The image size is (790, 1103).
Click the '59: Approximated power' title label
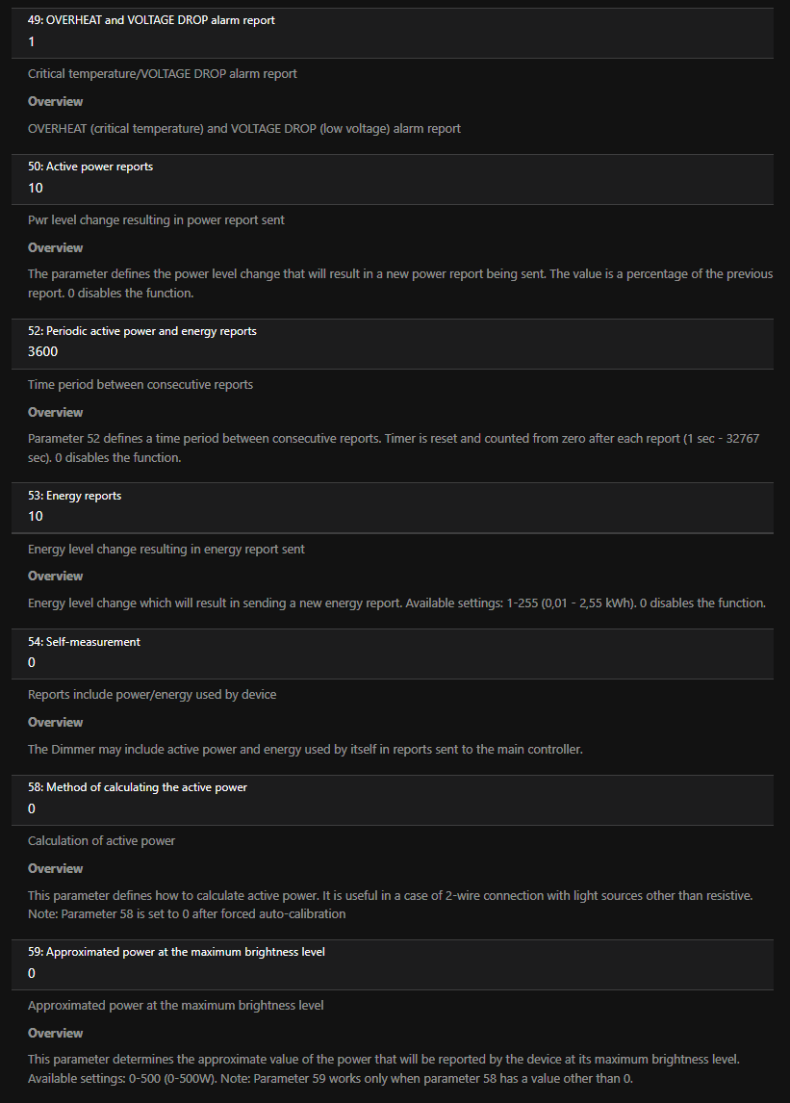[176, 952]
